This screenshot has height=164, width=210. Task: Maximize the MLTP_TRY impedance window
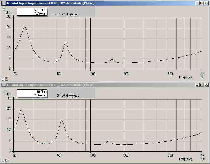(x=202, y=3)
